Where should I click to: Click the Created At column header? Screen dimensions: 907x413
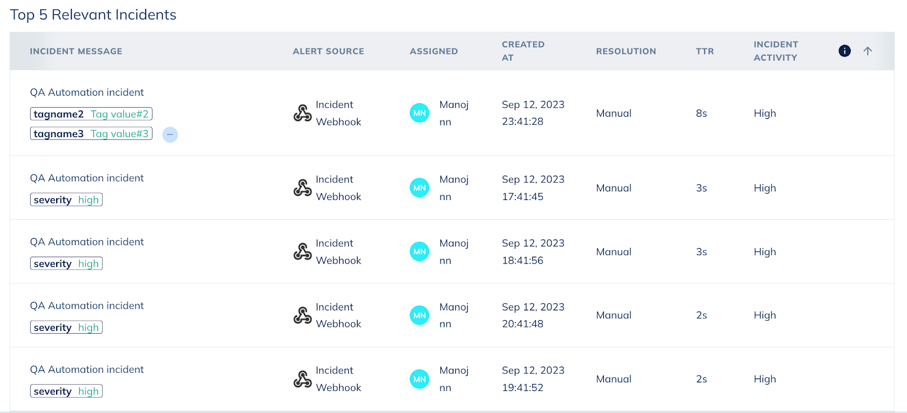[523, 51]
